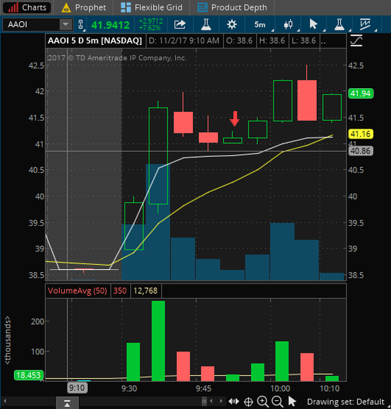Viewport: 391px width, 409px height.
Task: Edit the AAOI symbol field
Action: [x=31, y=24]
